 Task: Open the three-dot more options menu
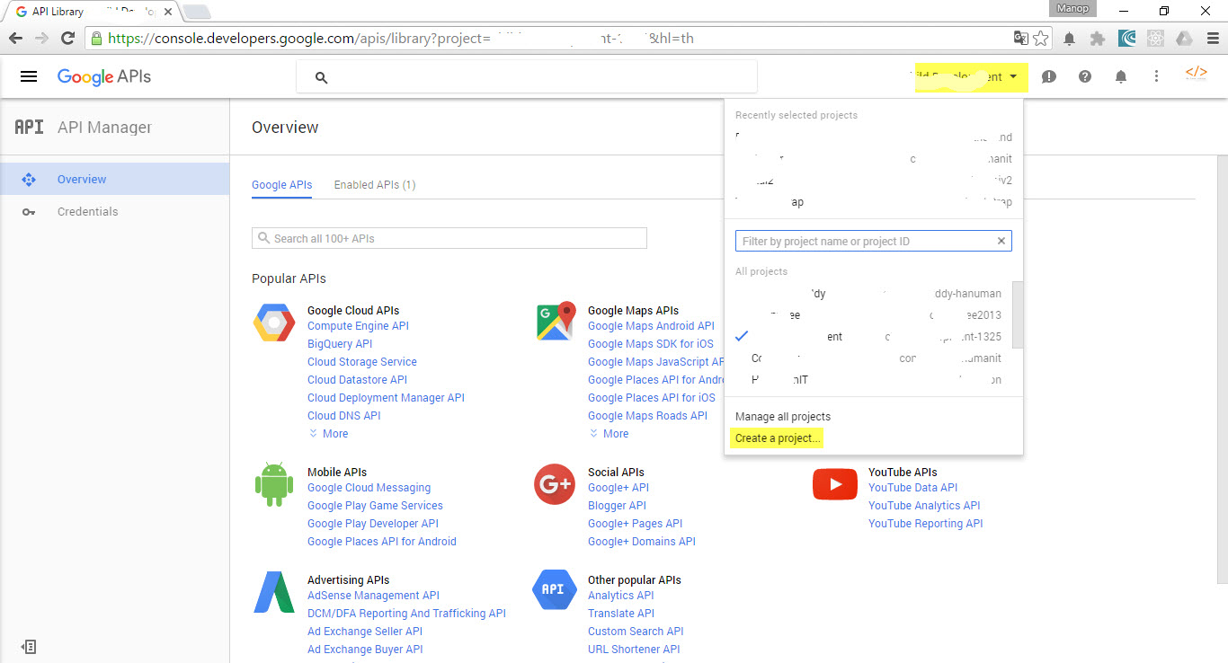1157,77
